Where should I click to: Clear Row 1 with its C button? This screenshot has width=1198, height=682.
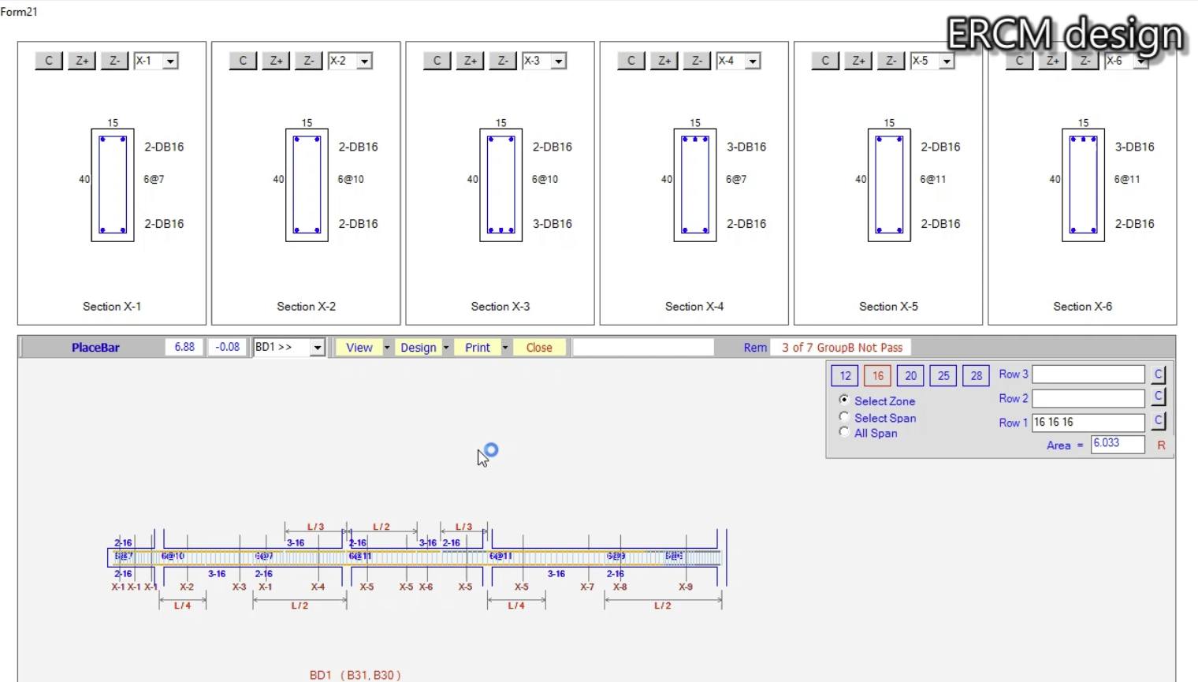click(x=1159, y=421)
